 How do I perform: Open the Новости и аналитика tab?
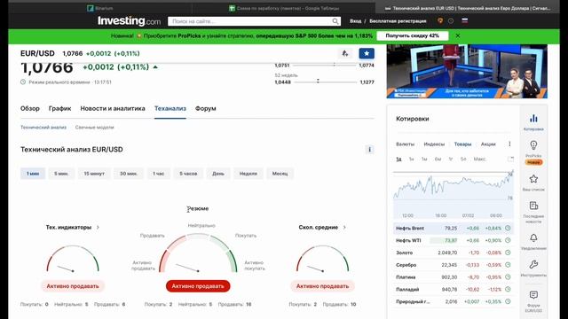113,108
